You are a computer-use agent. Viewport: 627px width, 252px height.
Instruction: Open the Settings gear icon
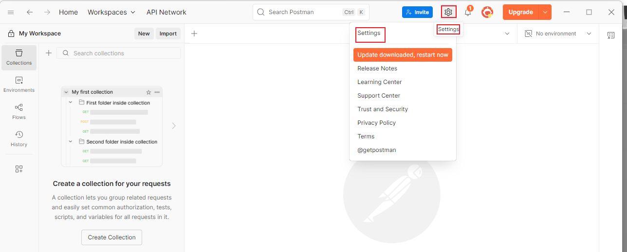(x=448, y=12)
